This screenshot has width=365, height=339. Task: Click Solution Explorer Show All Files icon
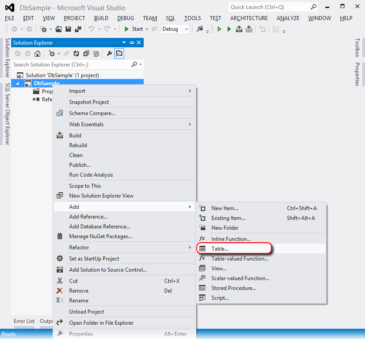(96, 54)
